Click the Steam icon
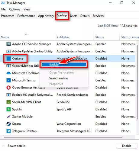The width and height of the screenshot is (139, 151). [x=8, y=124]
